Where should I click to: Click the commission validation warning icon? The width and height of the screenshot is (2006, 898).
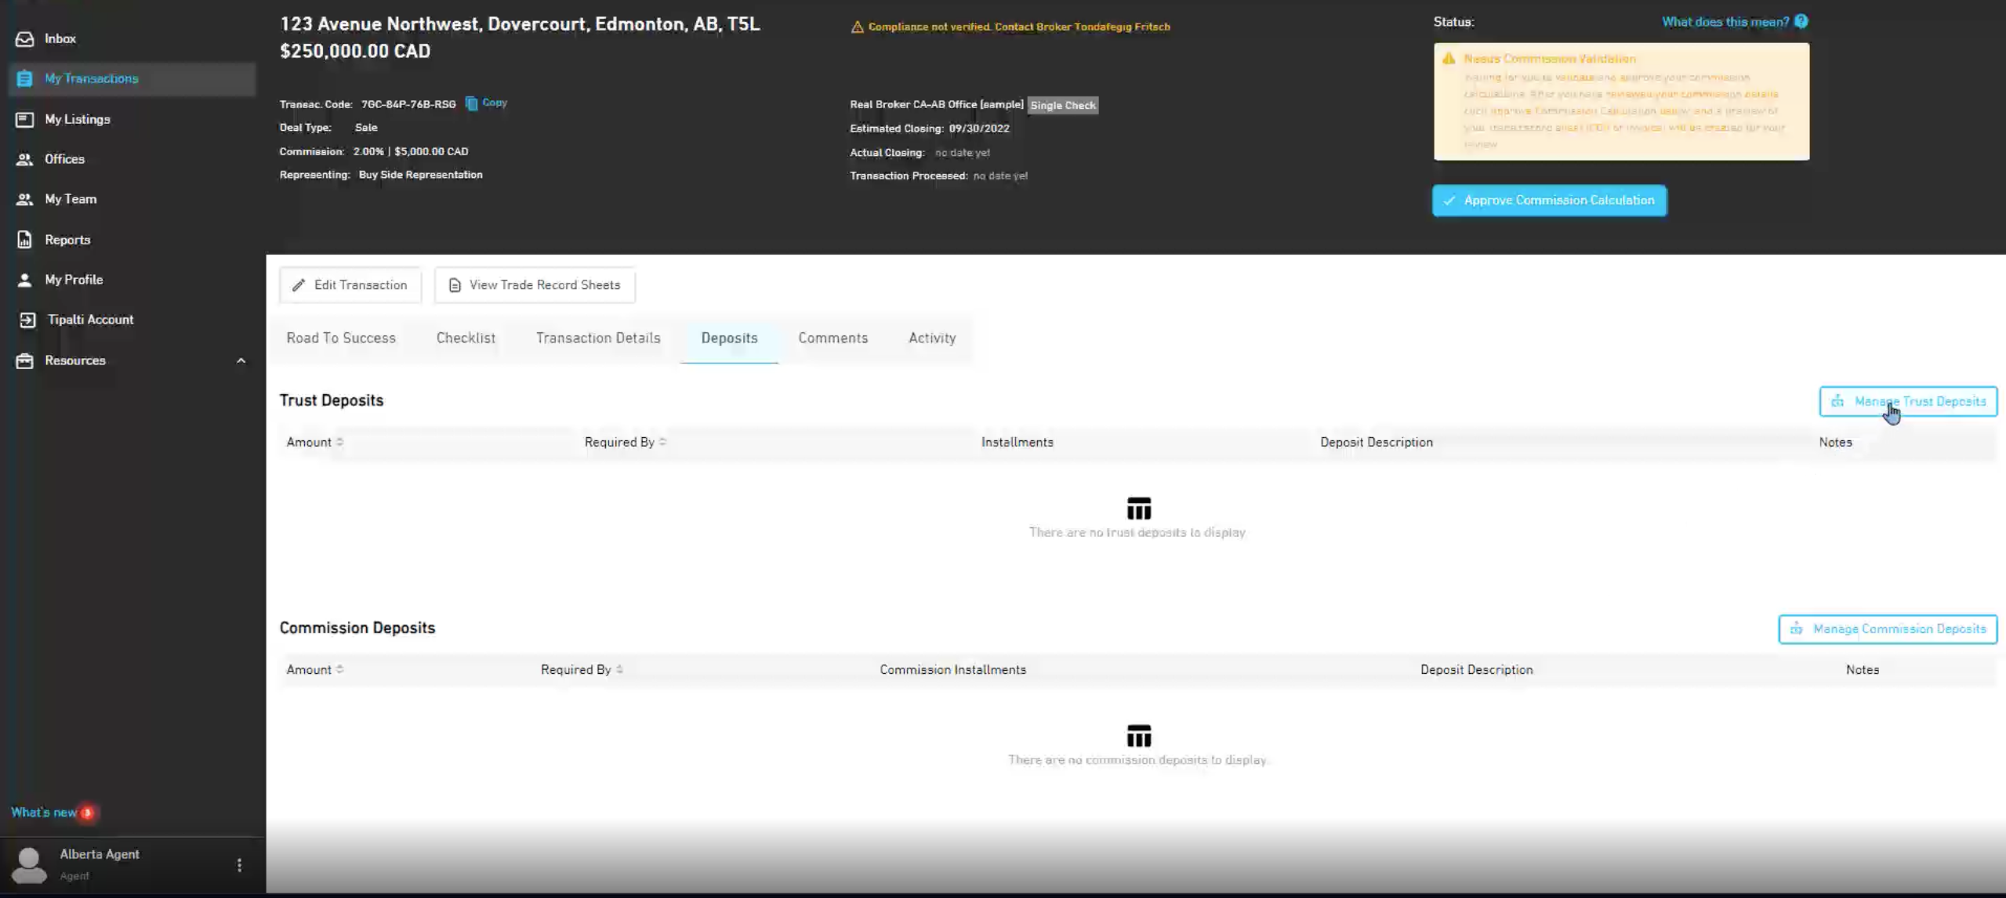(x=1449, y=59)
